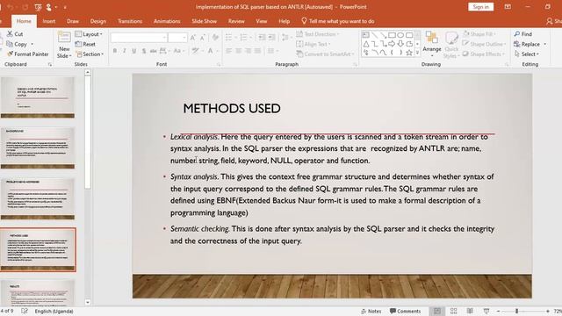This screenshot has width=562, height=316.
Task: Reset the slide layout
Action: pos(85,44)
